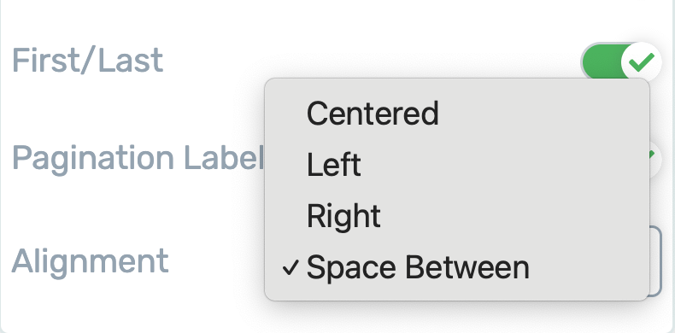Screen dimensions: 675x333
Task: Click the blank area right of the Right option
Action: coord(513,215)
